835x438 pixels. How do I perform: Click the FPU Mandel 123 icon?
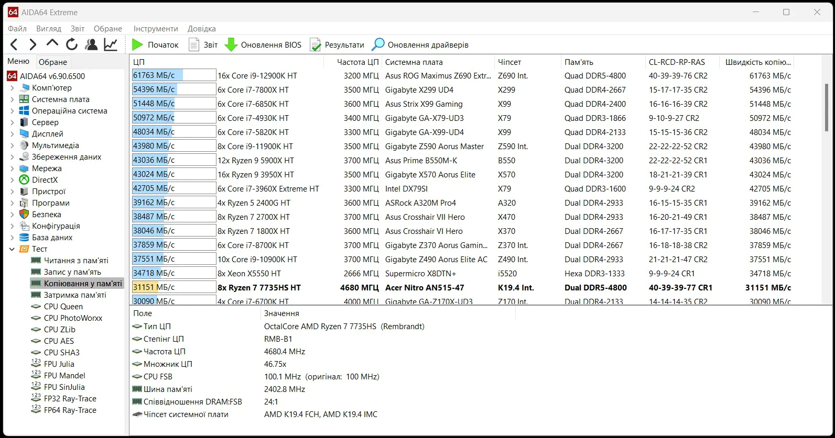tap(36, 375)
